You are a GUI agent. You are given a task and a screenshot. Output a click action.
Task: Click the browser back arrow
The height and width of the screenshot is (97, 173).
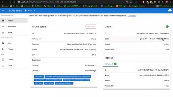point(2,2)
